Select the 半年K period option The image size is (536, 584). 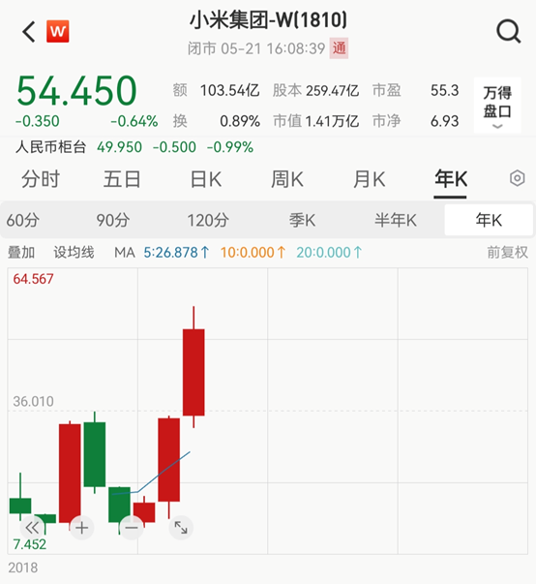coord(396,220)
